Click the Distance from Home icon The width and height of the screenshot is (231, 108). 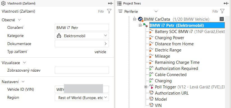click(151, 44)
